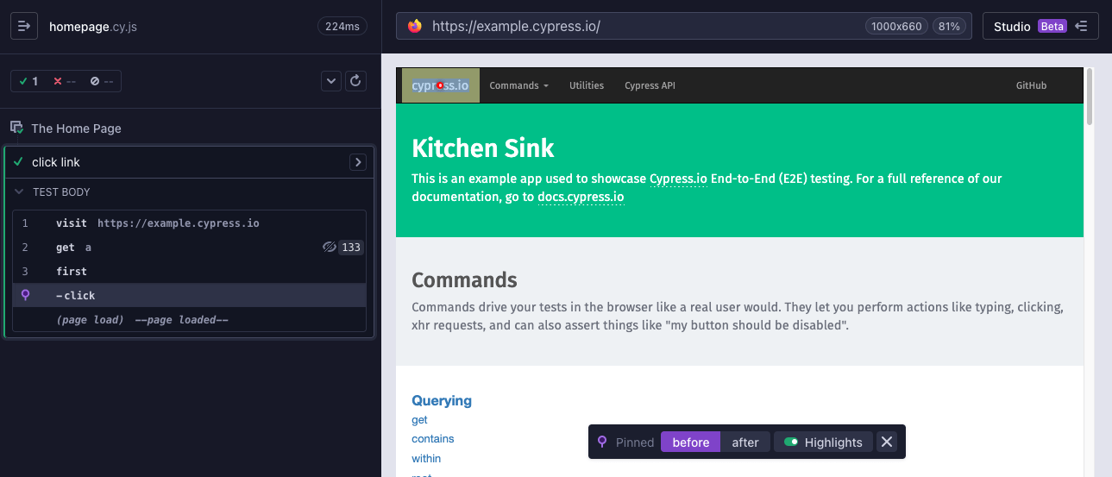
Task: Click the specs list expand icon
Action: (24, 27)
